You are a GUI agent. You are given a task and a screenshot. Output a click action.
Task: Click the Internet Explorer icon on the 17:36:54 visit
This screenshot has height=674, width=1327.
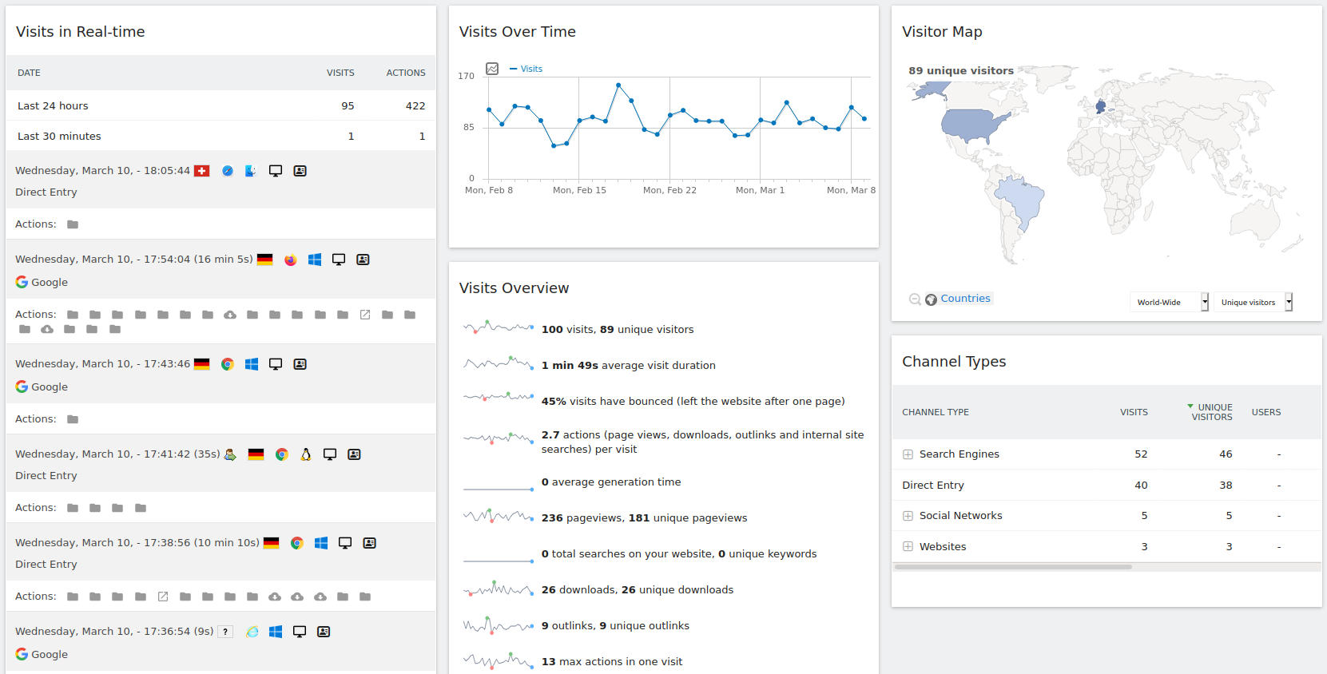click(x=252, y=632)
